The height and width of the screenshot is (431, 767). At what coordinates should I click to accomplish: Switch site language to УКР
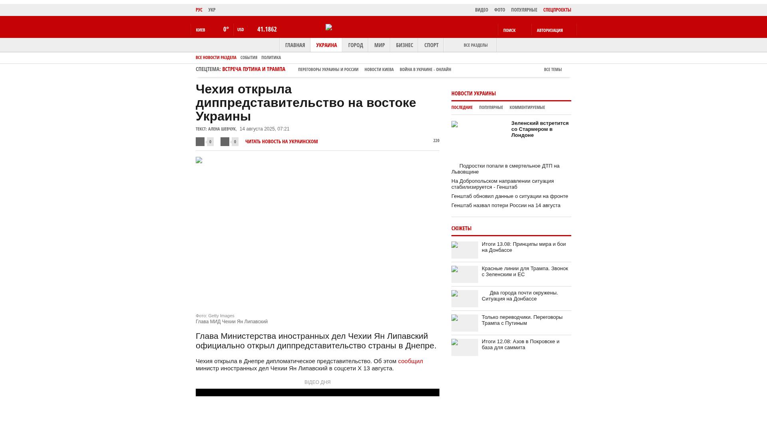(212, 10)
